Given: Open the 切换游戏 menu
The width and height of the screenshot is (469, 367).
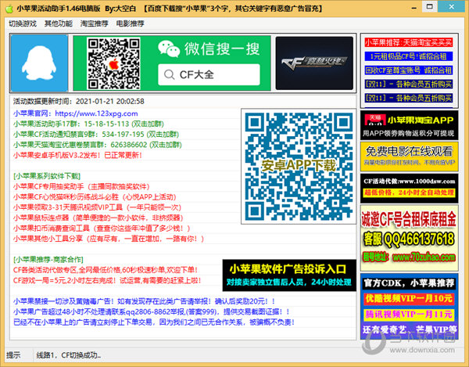Looking at the screenshot, I should tap(23, 23).
